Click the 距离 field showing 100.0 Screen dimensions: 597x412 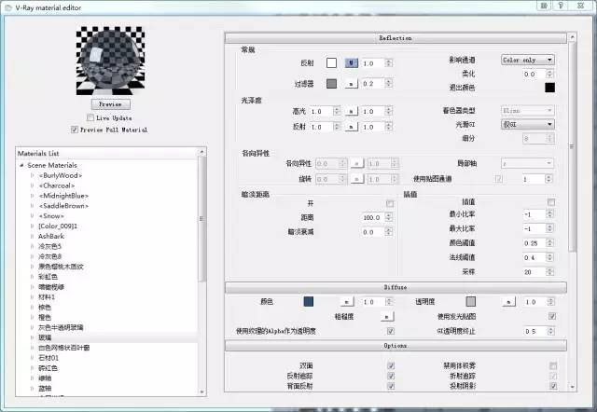click(373, 217)
